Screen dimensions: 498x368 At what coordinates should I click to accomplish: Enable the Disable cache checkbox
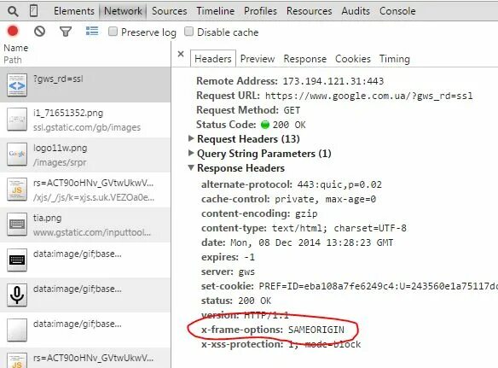[188, 32]
